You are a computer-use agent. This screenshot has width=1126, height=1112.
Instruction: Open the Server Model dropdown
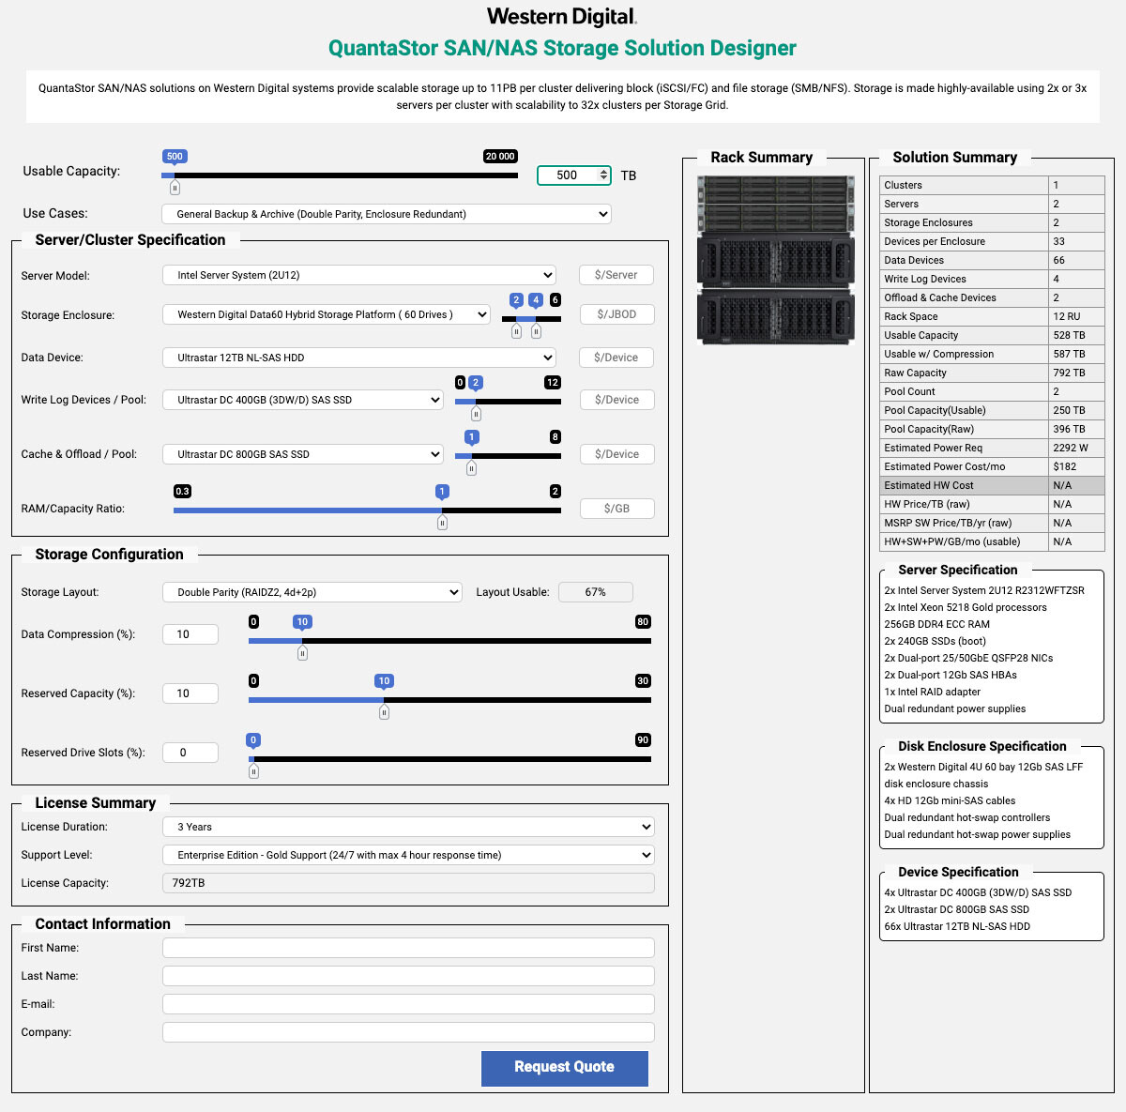pyautogui.click(x=359, y=275)
